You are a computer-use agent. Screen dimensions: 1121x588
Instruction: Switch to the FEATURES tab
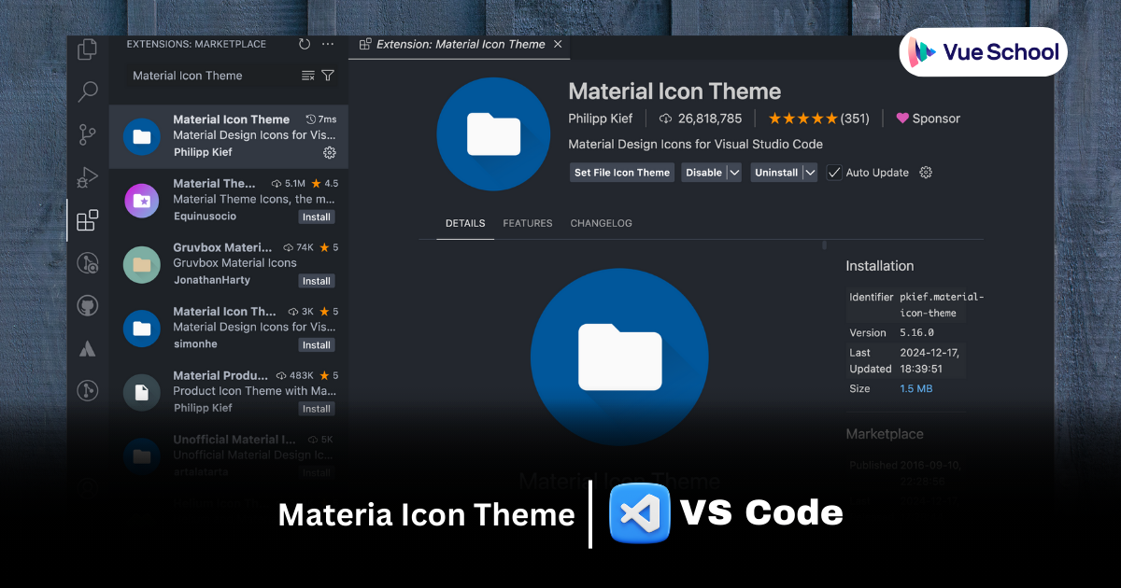pyautogui.click(x=528, y=223)
